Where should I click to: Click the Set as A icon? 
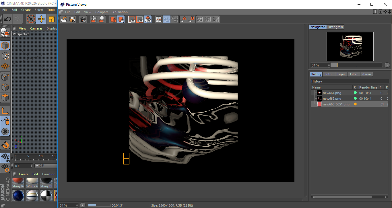coord(183,19)
